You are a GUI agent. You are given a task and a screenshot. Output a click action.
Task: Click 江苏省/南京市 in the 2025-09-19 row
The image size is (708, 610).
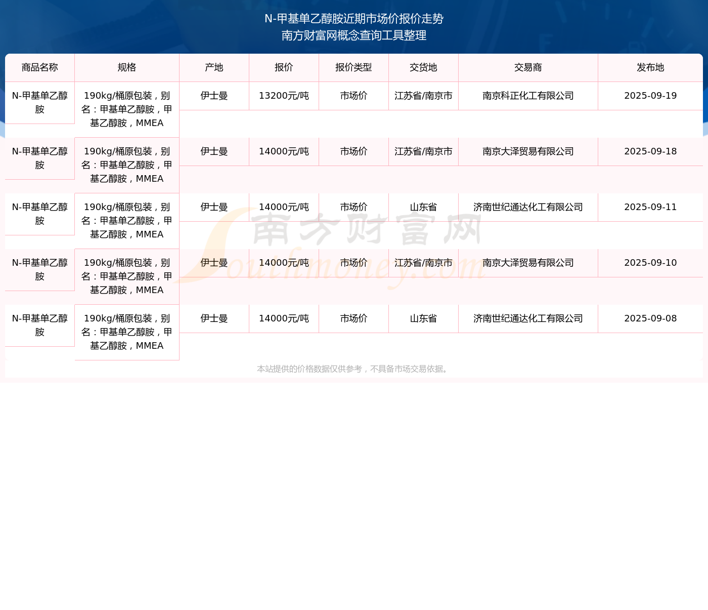pos(424,96)
